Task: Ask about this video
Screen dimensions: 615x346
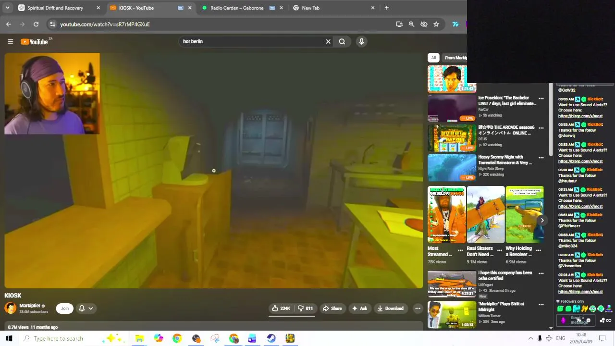Action: point(360,309)
